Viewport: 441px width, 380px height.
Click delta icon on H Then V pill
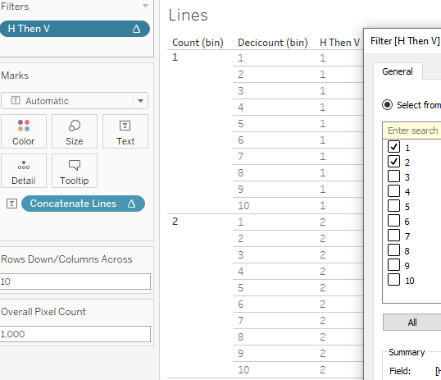coord(136,29)
